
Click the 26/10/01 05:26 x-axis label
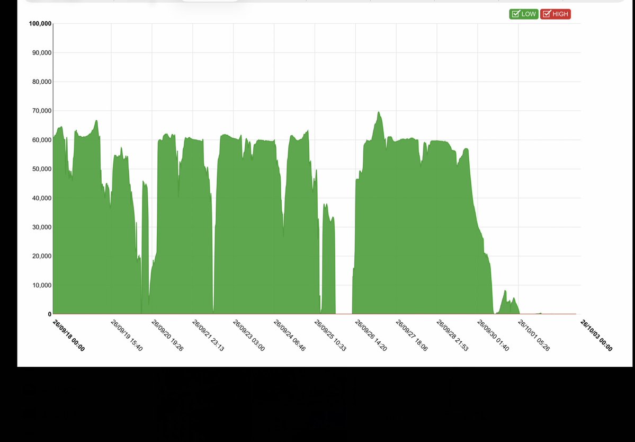click(x=534, y=335)
